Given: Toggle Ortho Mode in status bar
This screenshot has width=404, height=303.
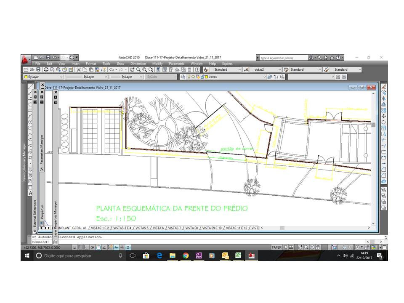Looking at the screenshot, I should click(x=86, y=247).
